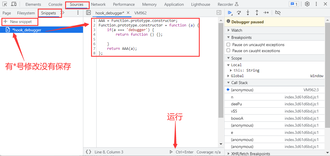Click the step over function icon

point(239,13)
